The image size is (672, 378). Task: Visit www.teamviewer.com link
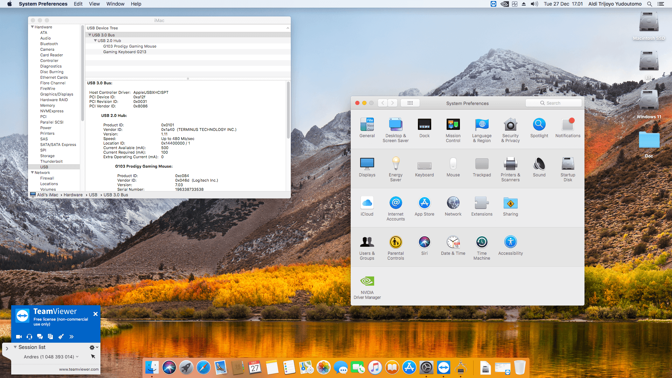tap(79, 369)
